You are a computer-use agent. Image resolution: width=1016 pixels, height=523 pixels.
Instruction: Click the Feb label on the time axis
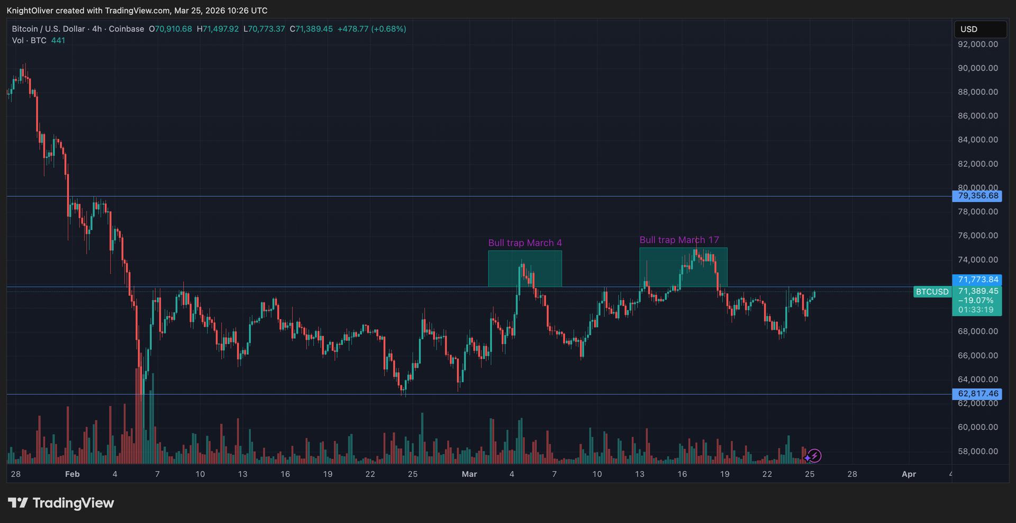click(x=72, y=474)
